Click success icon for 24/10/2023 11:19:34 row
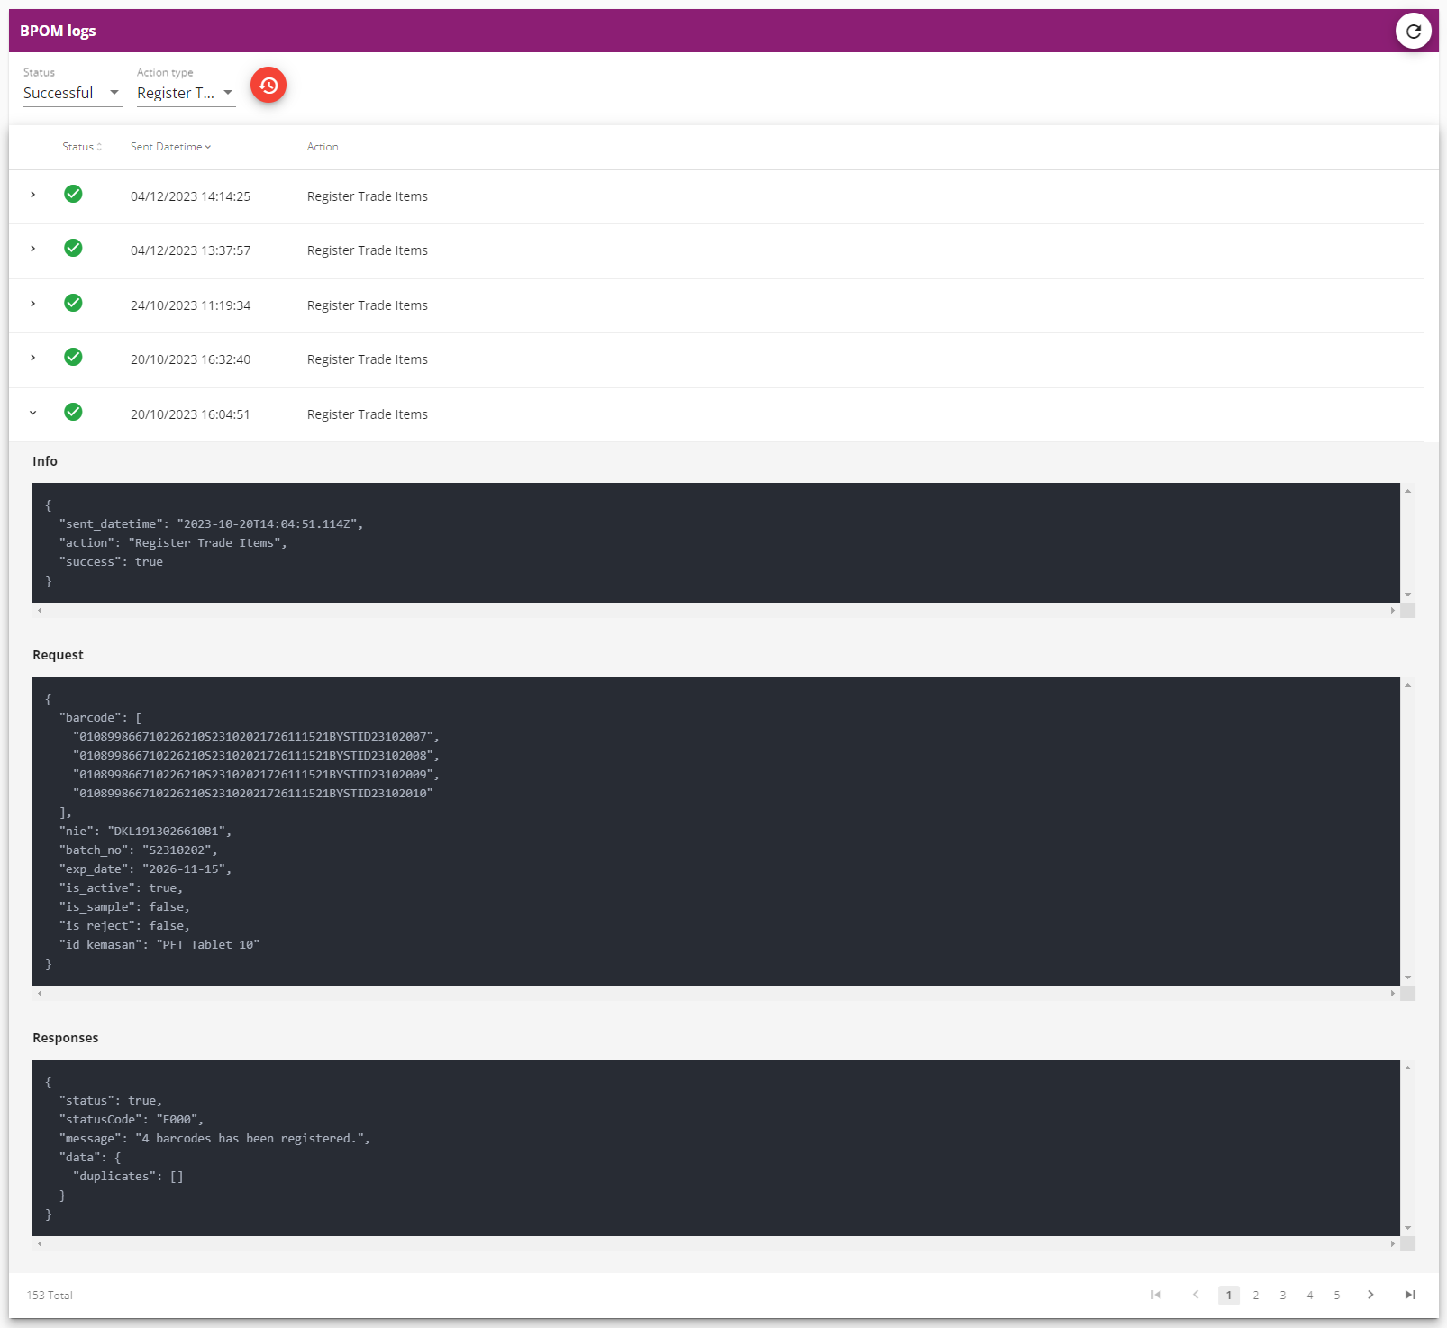The height and width of the screenshot is (1328, 1447). tap(73, 303)
